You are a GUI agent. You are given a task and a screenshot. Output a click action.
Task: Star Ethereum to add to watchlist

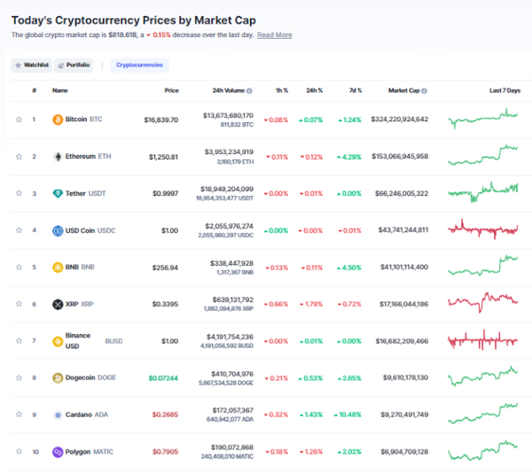coord(19,157)
